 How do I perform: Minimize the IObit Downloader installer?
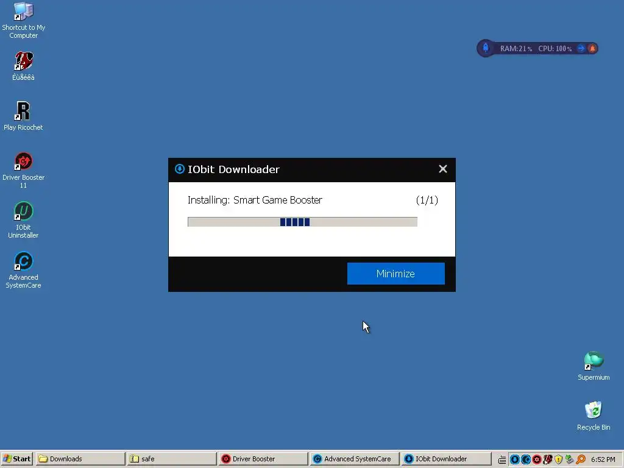click(x=395, y=274)
